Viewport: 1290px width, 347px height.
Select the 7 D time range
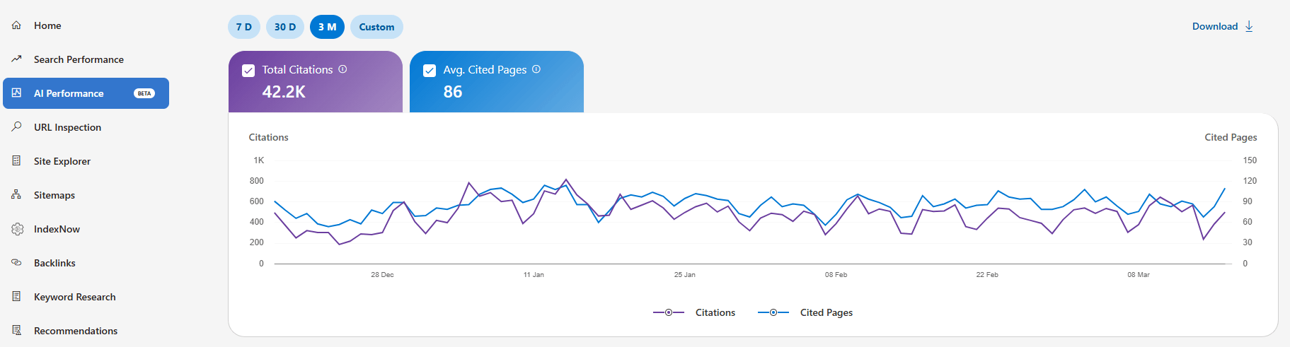coord(244,27)
